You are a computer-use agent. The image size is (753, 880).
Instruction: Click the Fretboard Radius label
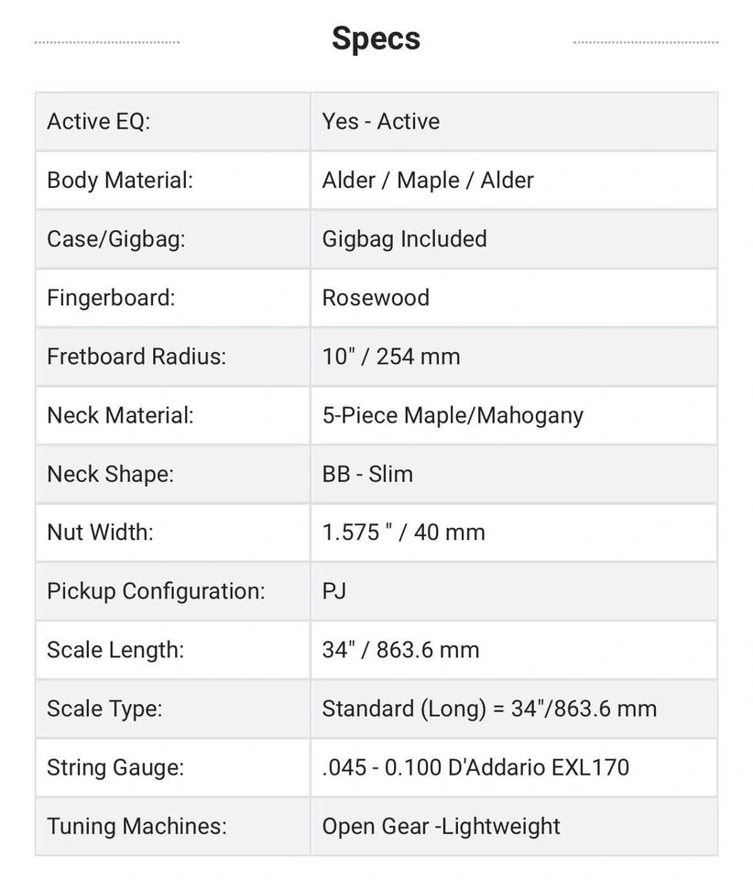[x=136, y=357]
